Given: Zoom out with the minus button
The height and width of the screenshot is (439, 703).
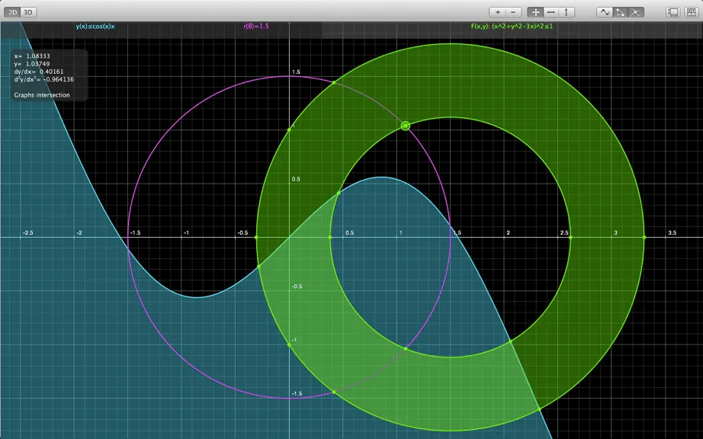Looking at the screenshot, I should click(x=513, y=12).
